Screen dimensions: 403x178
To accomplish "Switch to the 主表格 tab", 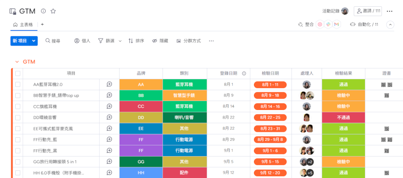I will point(23,25).
